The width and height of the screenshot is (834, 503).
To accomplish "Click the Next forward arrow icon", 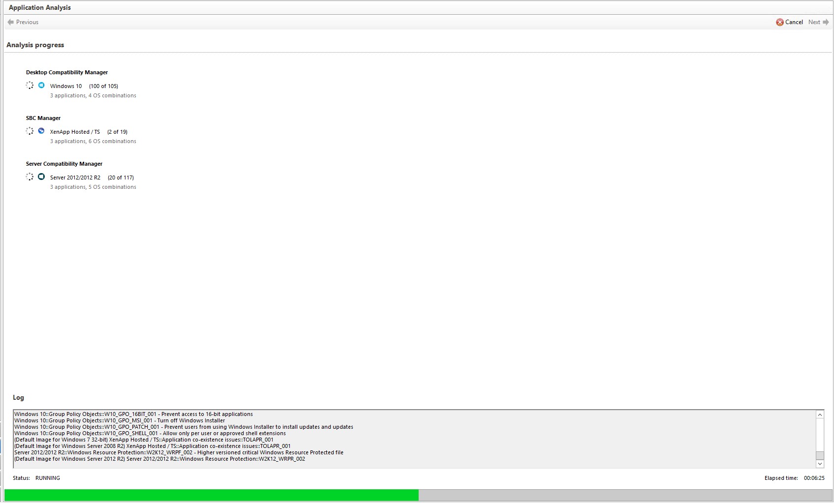I will [x=826, y=22].
